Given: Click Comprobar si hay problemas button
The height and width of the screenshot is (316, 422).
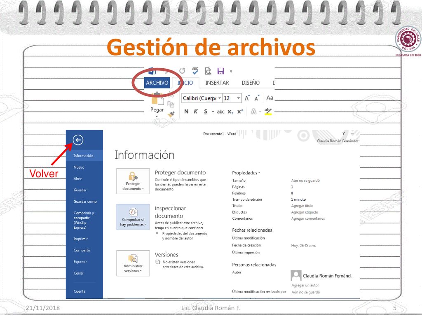Looking at the screenshot, I should 133,217.
